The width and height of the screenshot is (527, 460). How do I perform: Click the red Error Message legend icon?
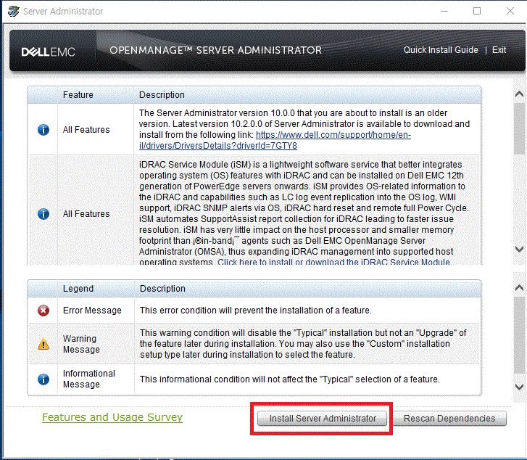pos(43,311)
